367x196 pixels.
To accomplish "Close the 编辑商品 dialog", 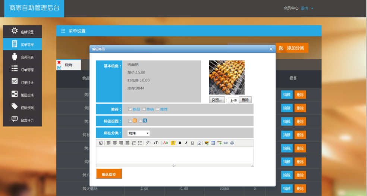I will (271, 49).
